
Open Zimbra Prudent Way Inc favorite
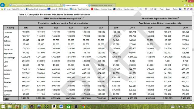click(x=14, y=9)
